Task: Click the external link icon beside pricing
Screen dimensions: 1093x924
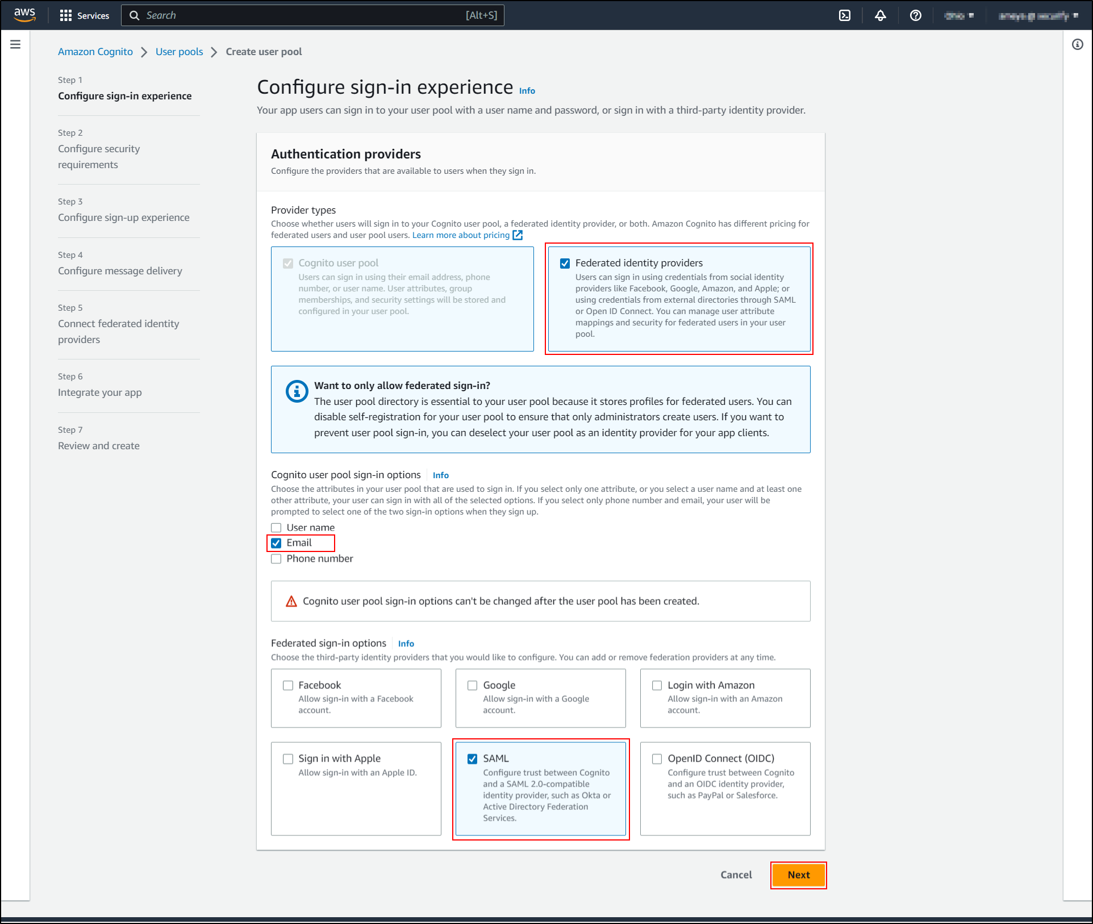Action: pyautogui.click(x=517, y=235)
